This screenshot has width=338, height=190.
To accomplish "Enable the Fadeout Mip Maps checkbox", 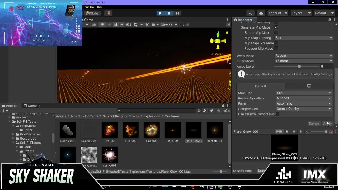I will [276, 49].
